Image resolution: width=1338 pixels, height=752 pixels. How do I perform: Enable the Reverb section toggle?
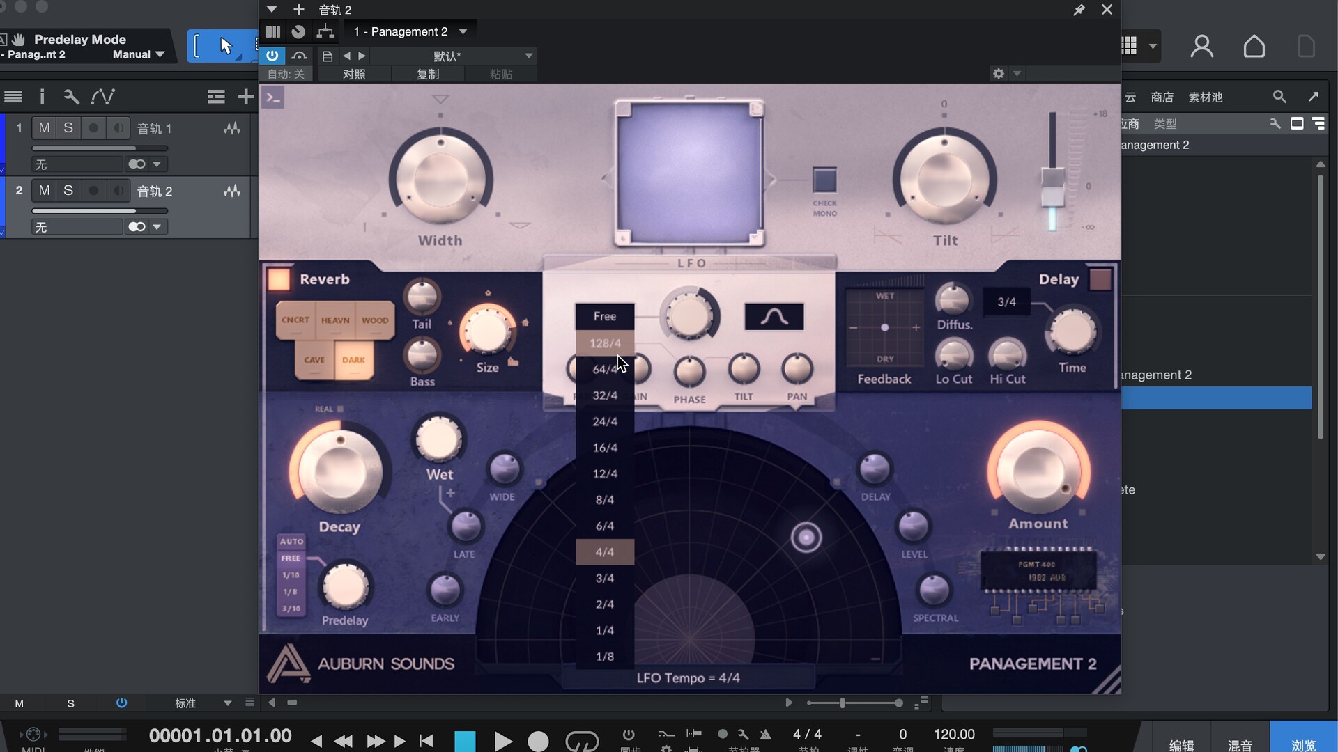(279, 279)
